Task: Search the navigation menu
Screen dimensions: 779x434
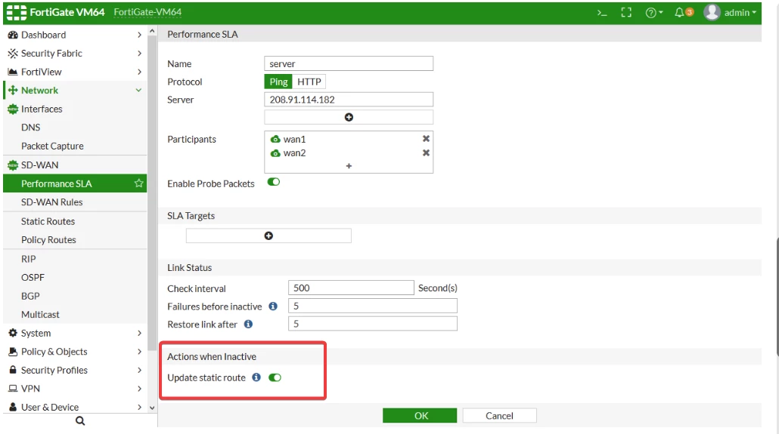Action: click(80, 420)
